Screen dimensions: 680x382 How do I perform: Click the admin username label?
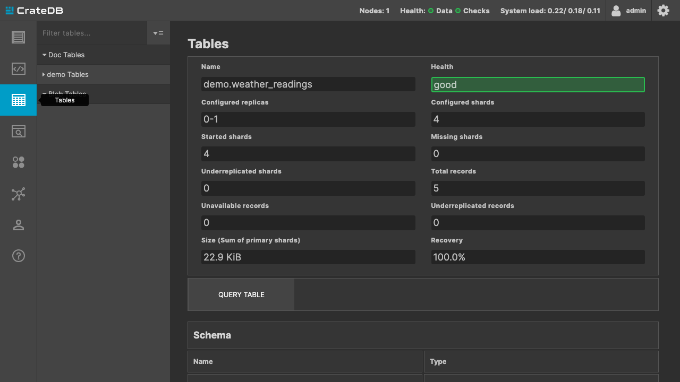(x=636, y=11)
